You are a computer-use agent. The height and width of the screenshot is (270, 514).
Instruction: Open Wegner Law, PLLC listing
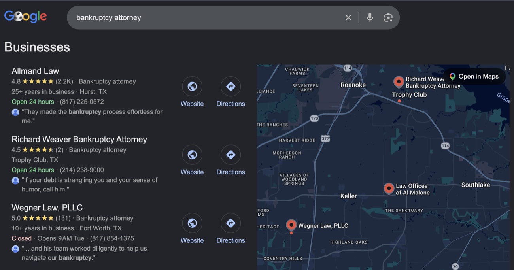pos(47,208)
